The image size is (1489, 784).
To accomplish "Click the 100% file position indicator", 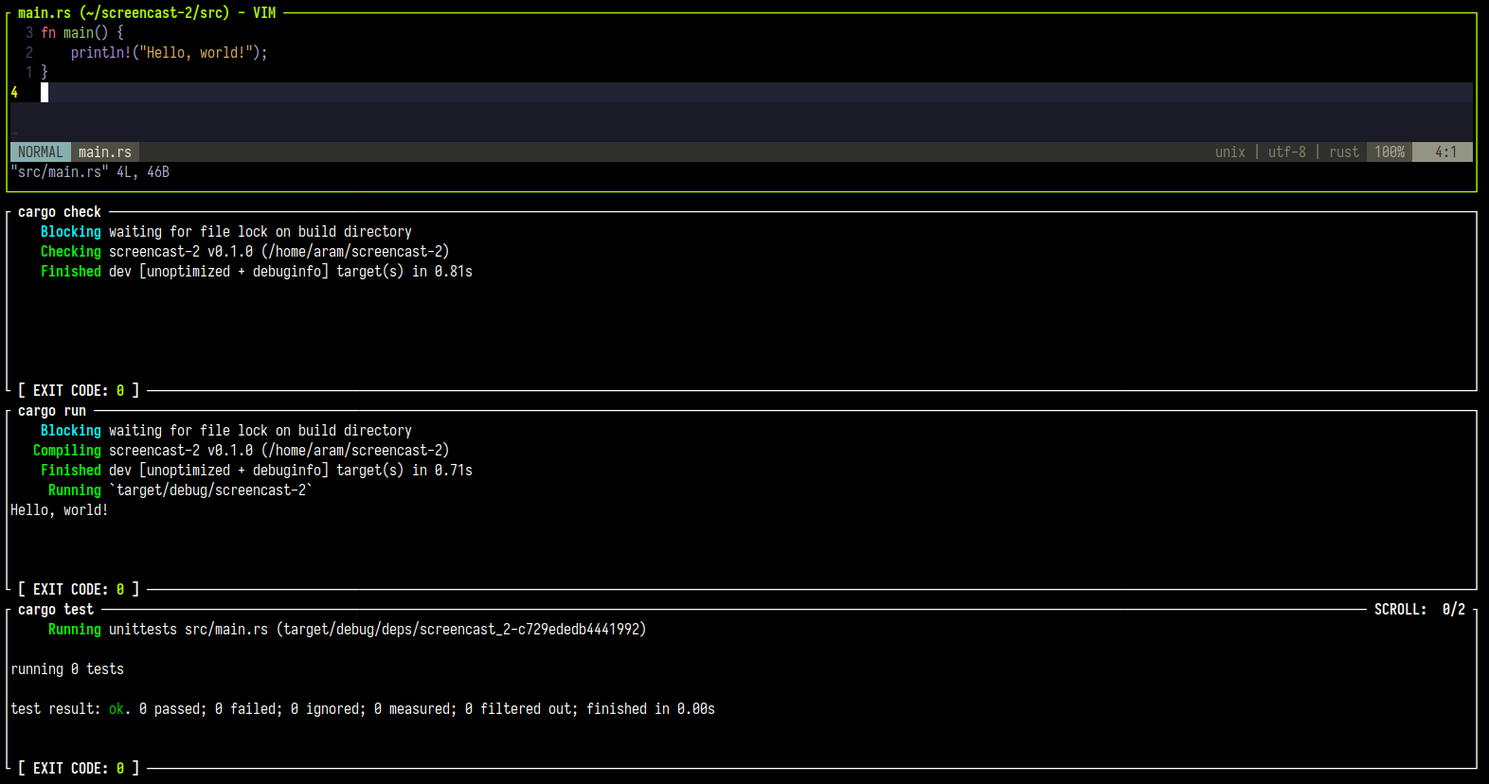I will pyautogui.click(x=1390, y=152).
